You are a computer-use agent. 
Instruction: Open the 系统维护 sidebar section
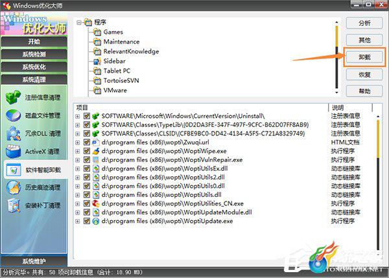pos(34,261)
